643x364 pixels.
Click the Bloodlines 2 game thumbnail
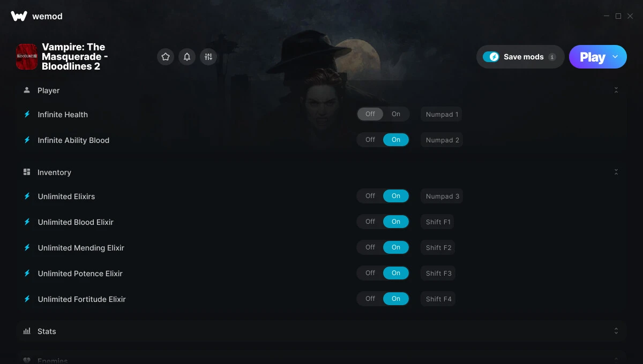[26, 57]
